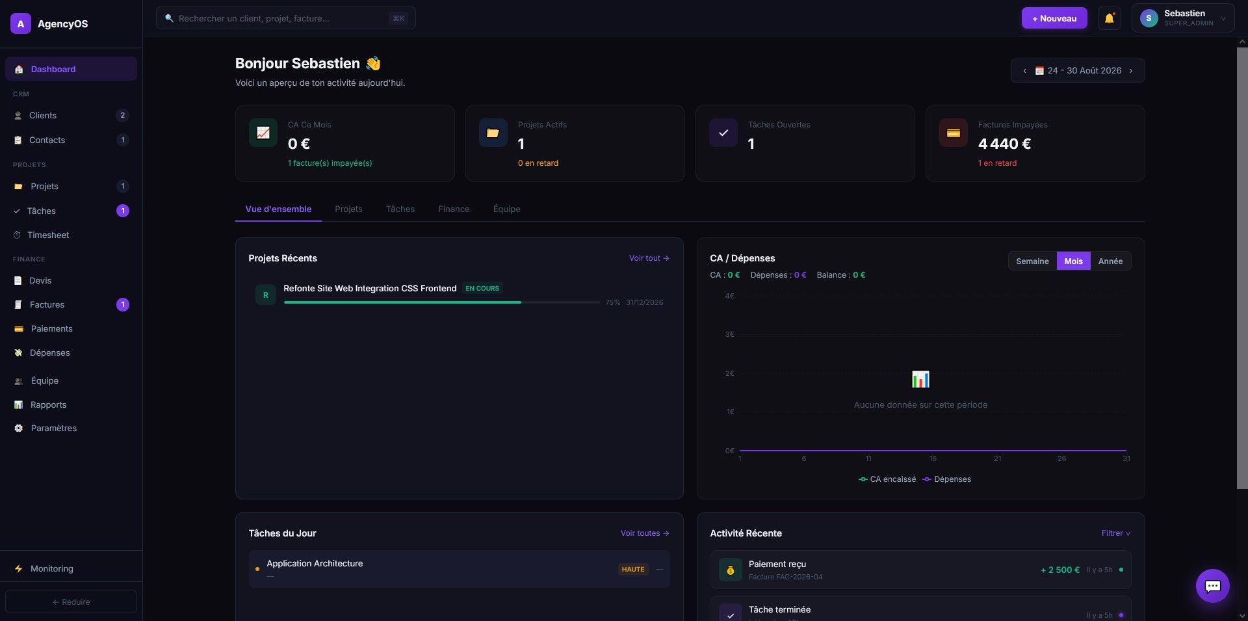This screenshot has height=621, width=1248.
Task: Open the notifications bell
Action: [x=1110, y=18]
